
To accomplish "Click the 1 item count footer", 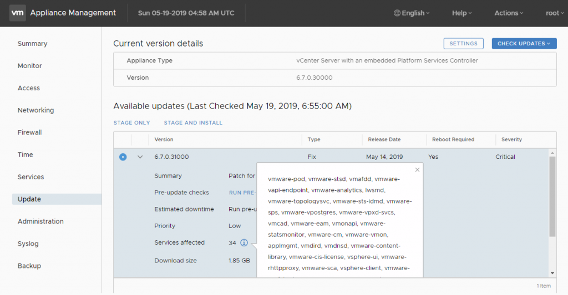I will click(x=544, y=286).
